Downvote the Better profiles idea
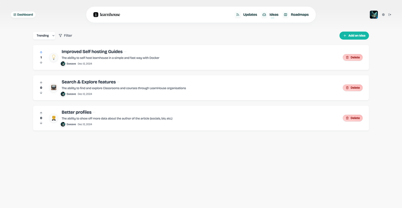Viewport: 402px width, 208px height. click(41, 123)
